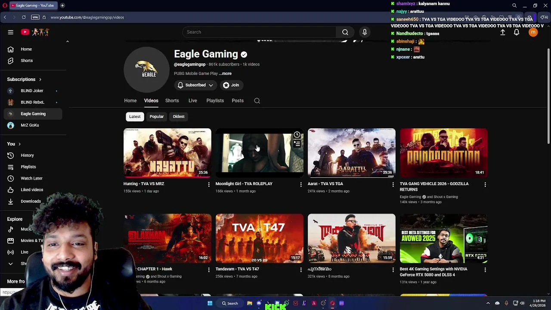Open options for Tandavam - TVA VS T47
The width and height of the screenshot is (551, 310).
(301, 270)
